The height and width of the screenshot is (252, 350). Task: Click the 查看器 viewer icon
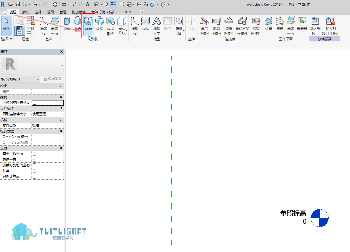[x=302, y=24]
